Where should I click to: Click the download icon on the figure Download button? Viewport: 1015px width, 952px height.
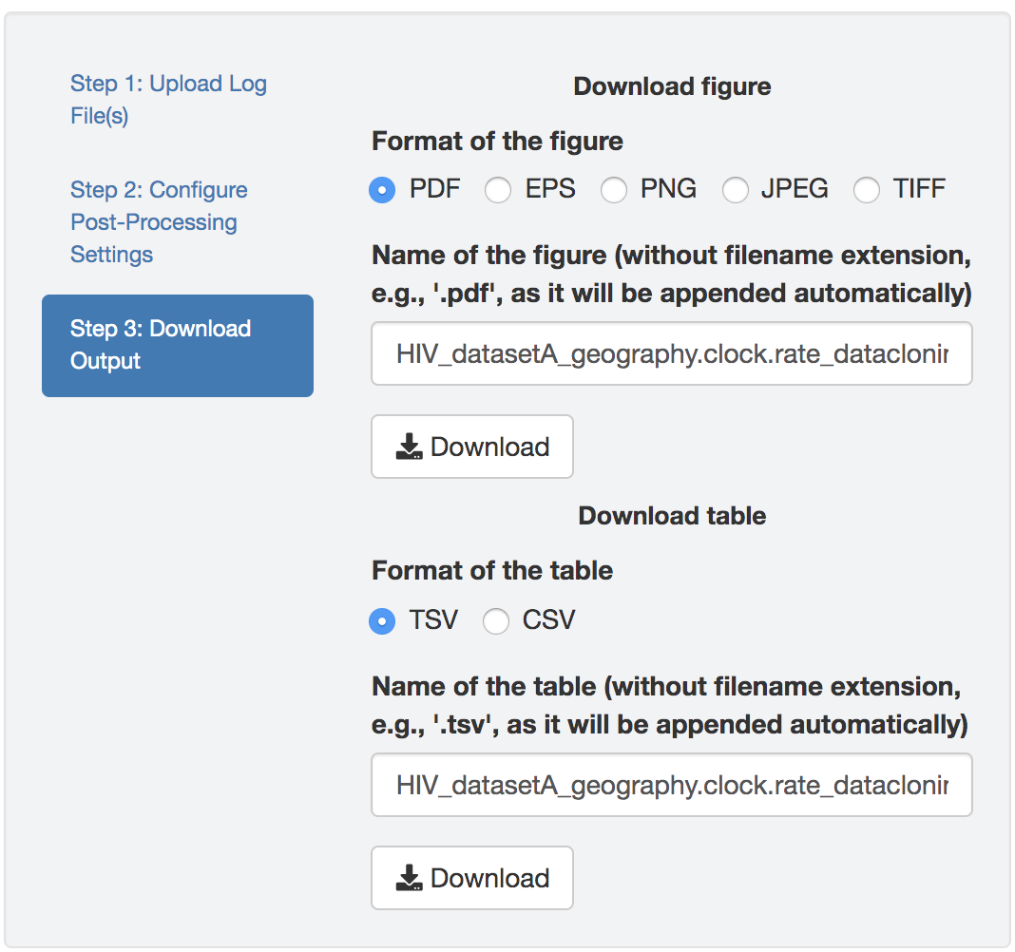(409, 446)
